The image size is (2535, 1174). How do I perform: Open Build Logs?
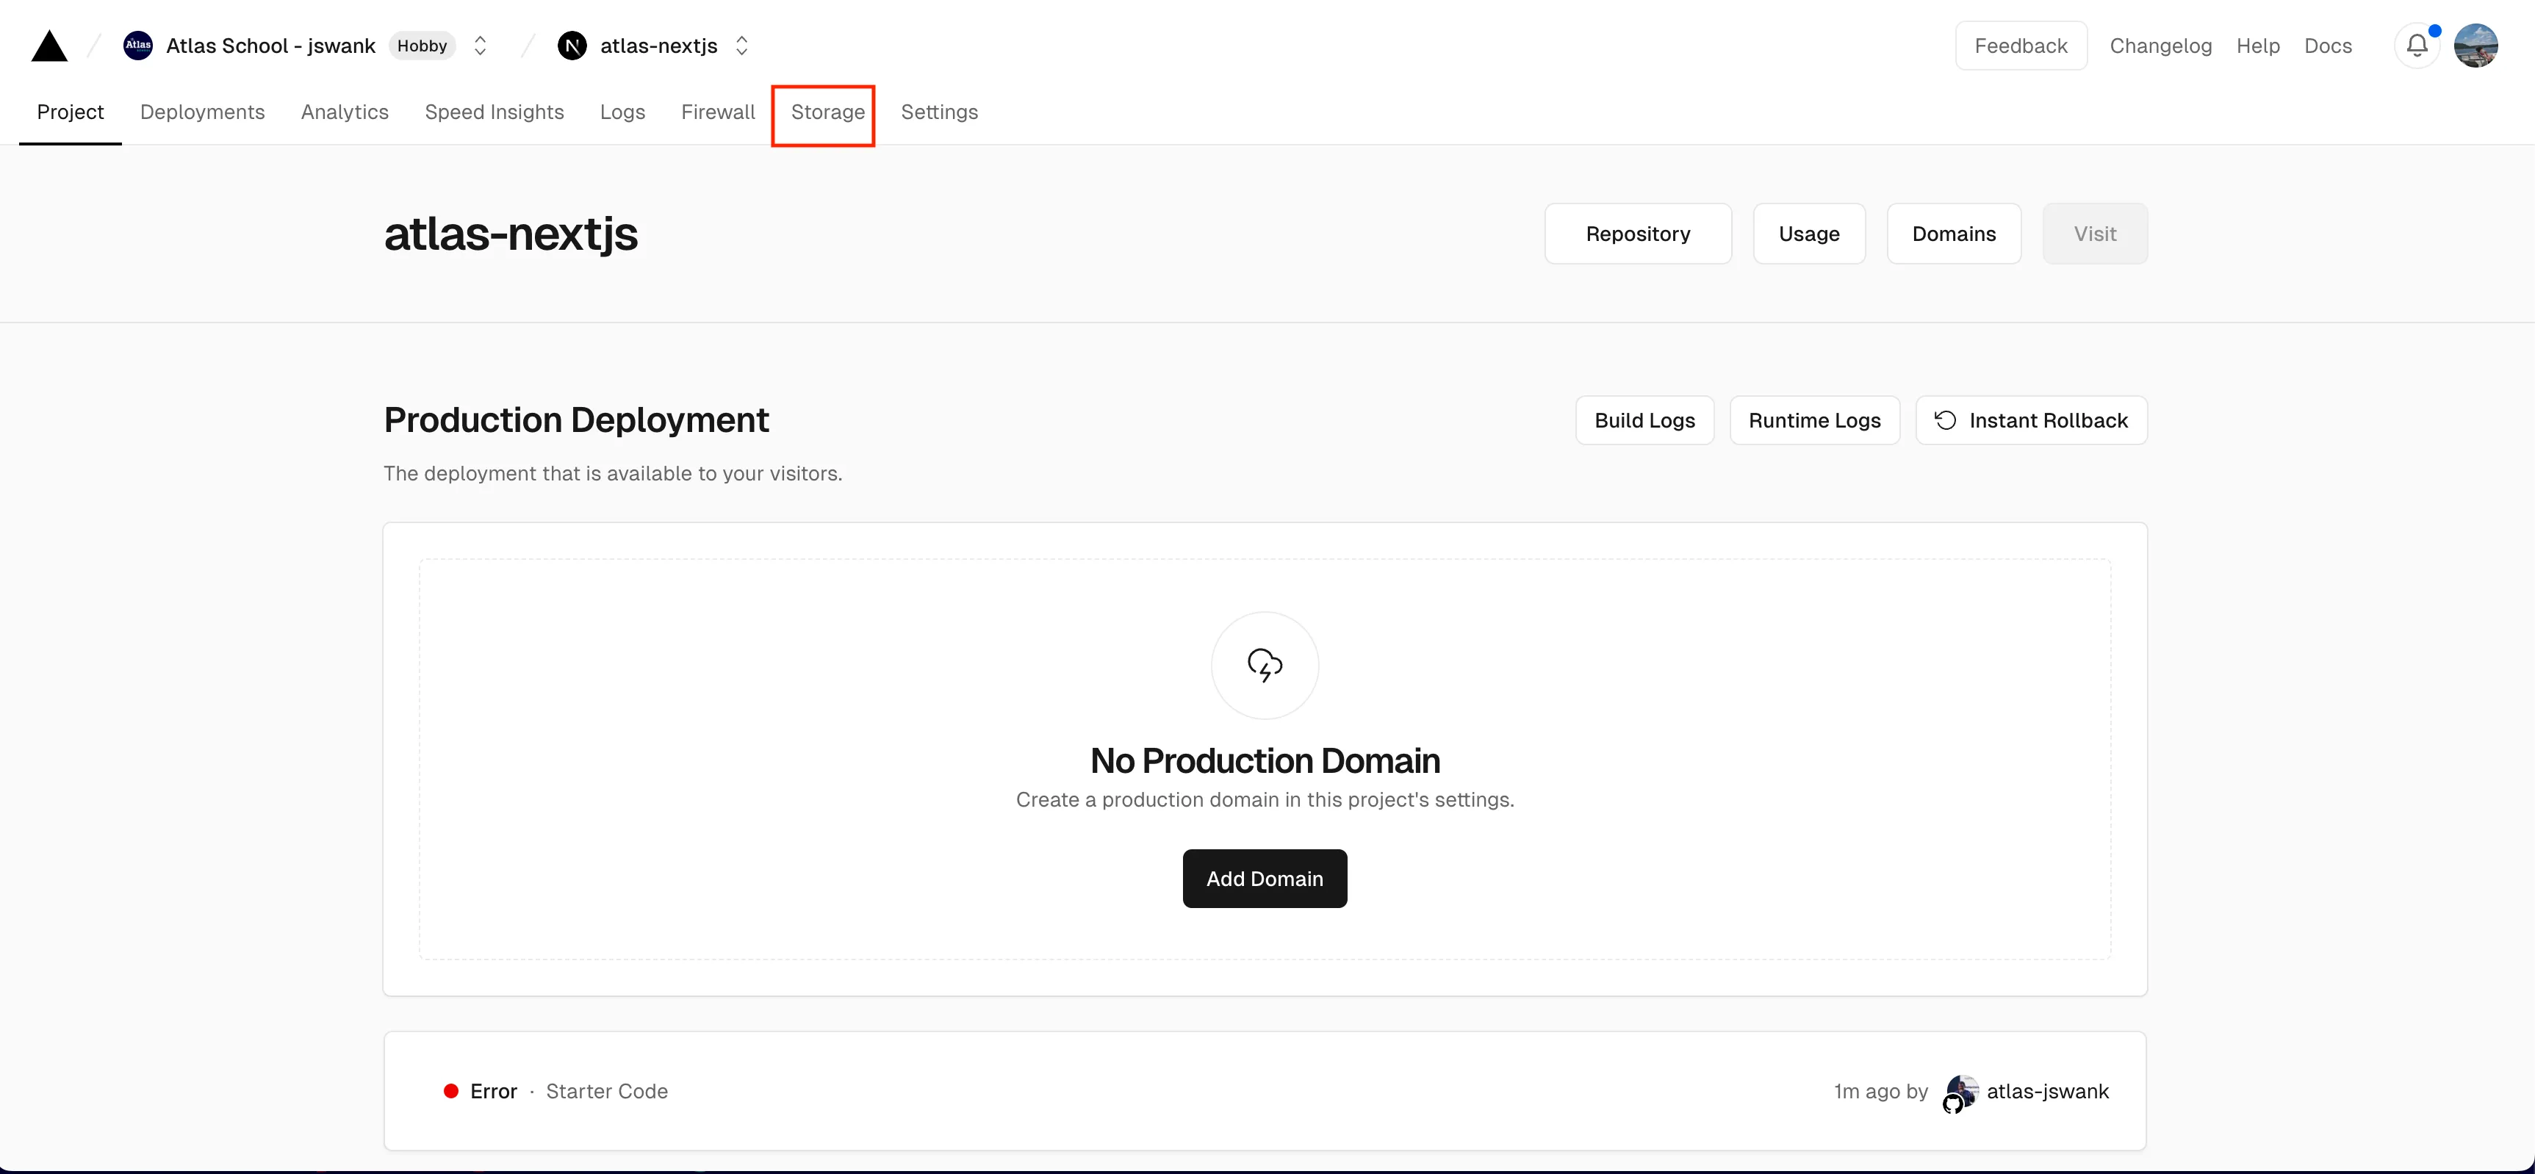point(1644,420)
